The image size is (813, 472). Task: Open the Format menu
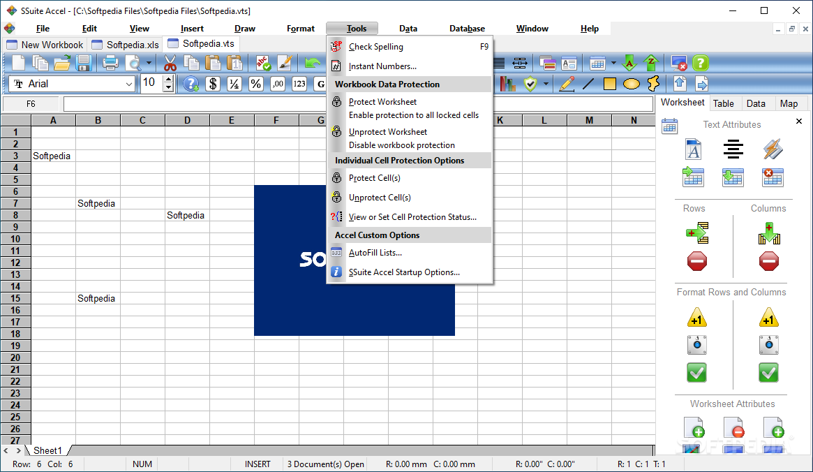[301, 29]
